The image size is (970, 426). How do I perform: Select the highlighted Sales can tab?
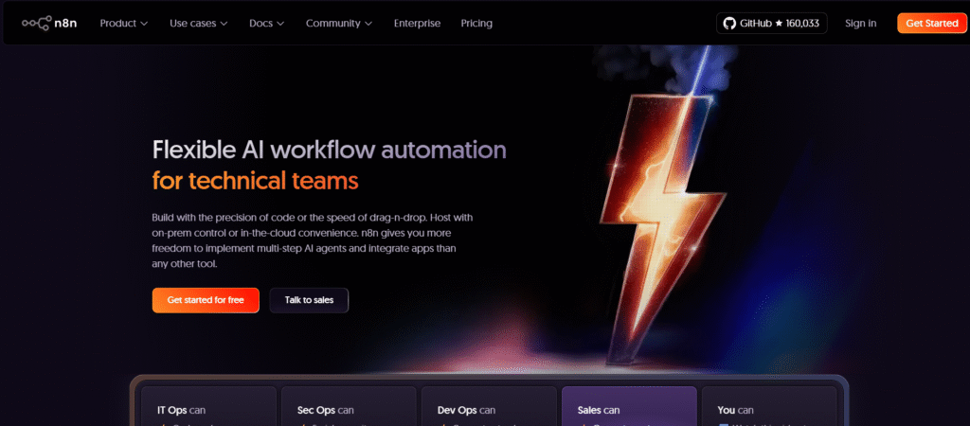click(x=629, y=408)
